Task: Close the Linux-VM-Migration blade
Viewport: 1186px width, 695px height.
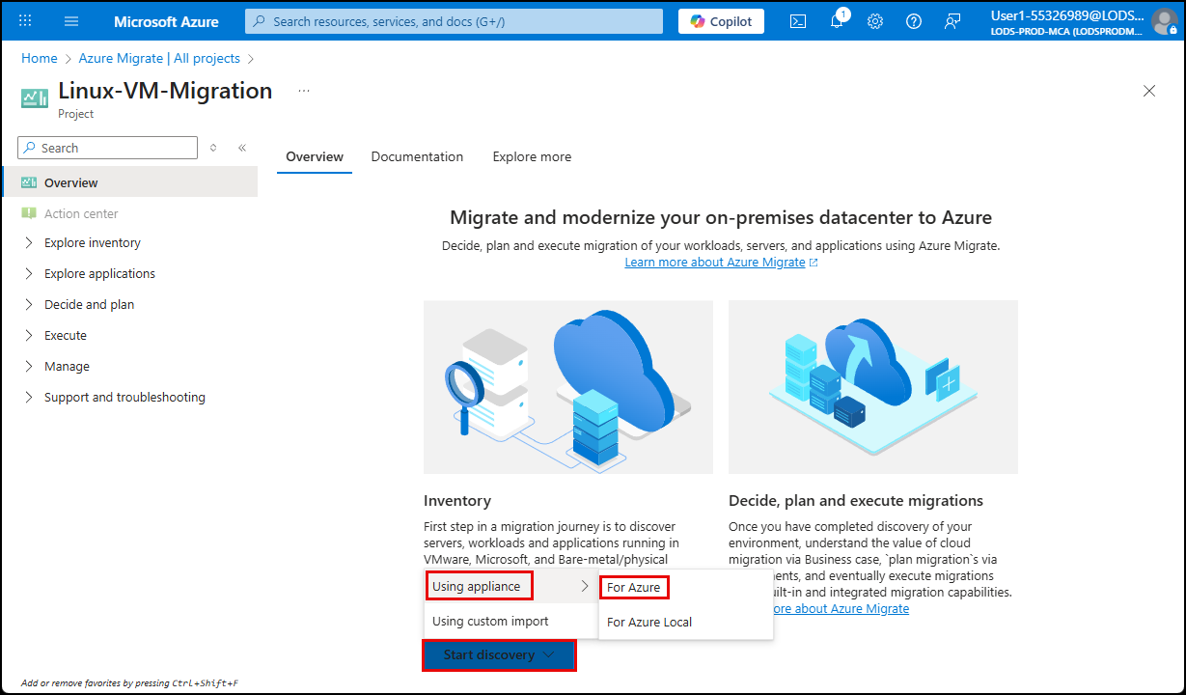Action: point(1149,91)
